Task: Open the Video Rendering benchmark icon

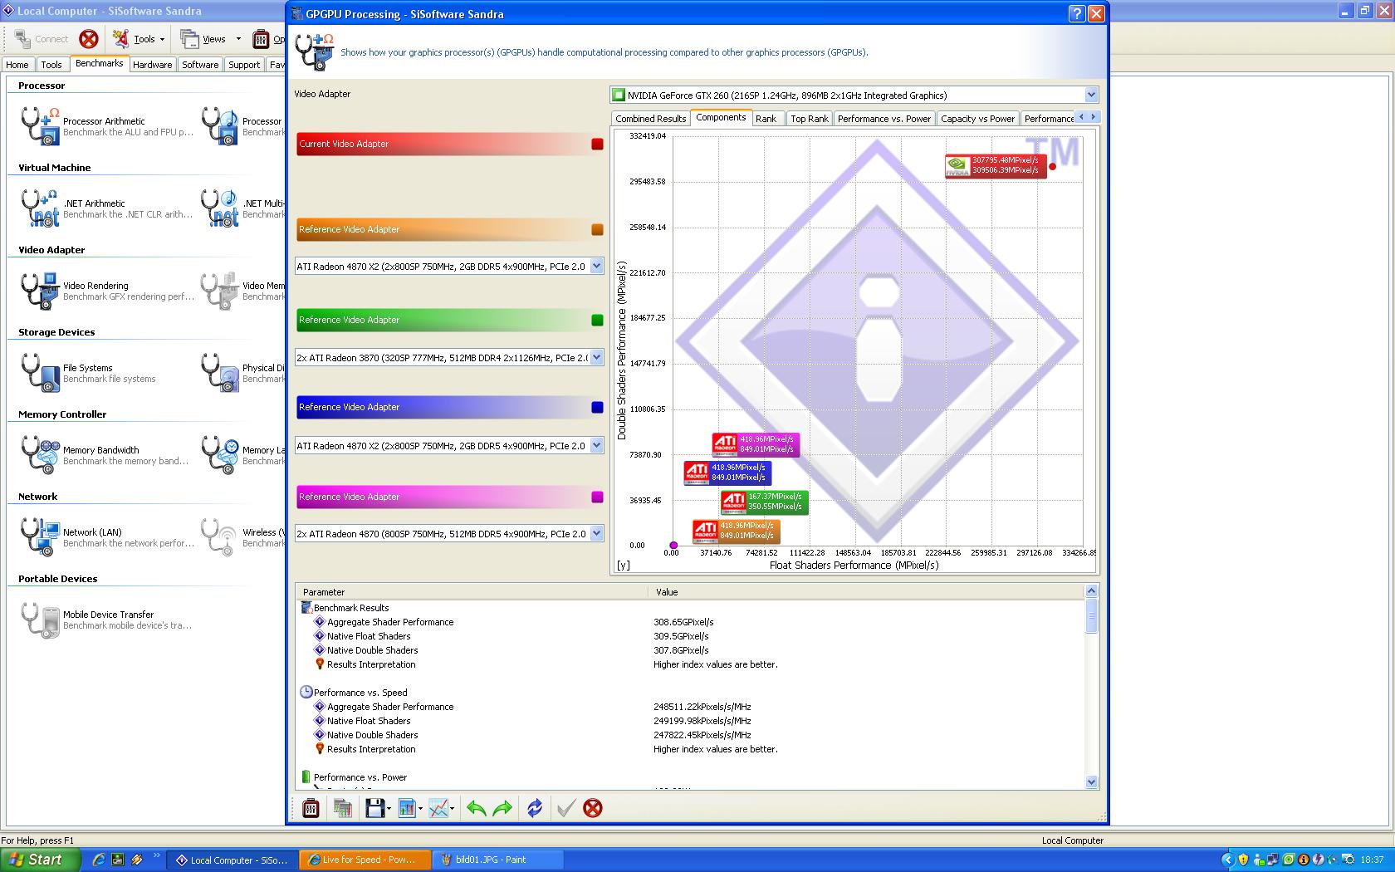Action: [x=40, y=290]
